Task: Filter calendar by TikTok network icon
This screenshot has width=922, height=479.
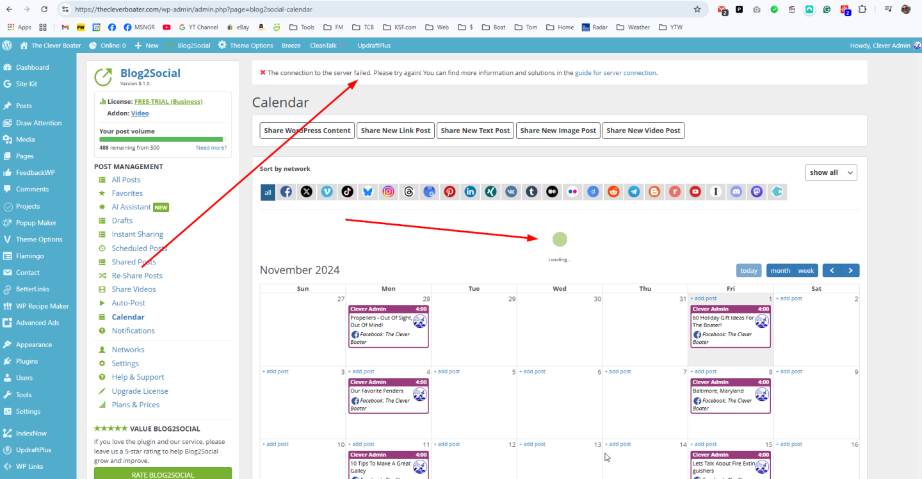Action: coord(348,191)
